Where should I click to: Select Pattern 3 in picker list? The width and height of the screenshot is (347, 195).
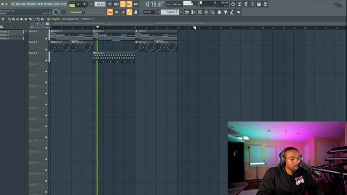pyautogui.click(x=12, y=38)
